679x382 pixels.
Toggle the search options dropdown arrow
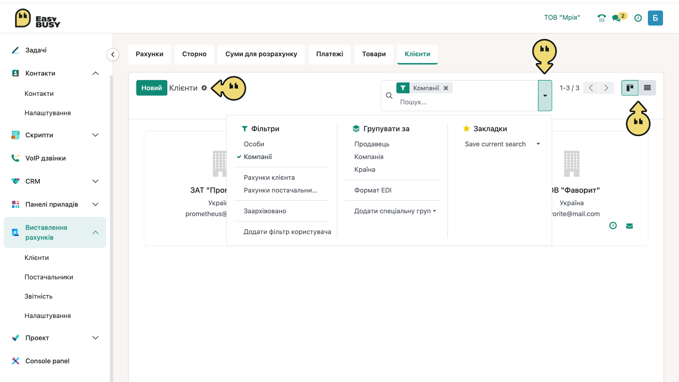tap(545, 95)
